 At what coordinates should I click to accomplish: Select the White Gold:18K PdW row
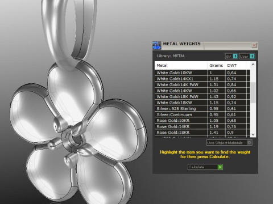[202, 97]
